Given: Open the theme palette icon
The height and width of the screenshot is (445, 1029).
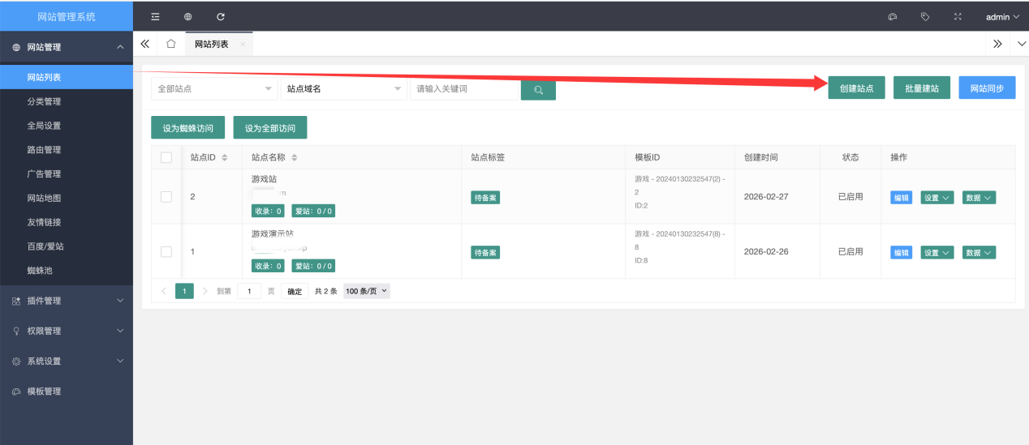Looking at the screenshot, I should click(x=893, y=16).
